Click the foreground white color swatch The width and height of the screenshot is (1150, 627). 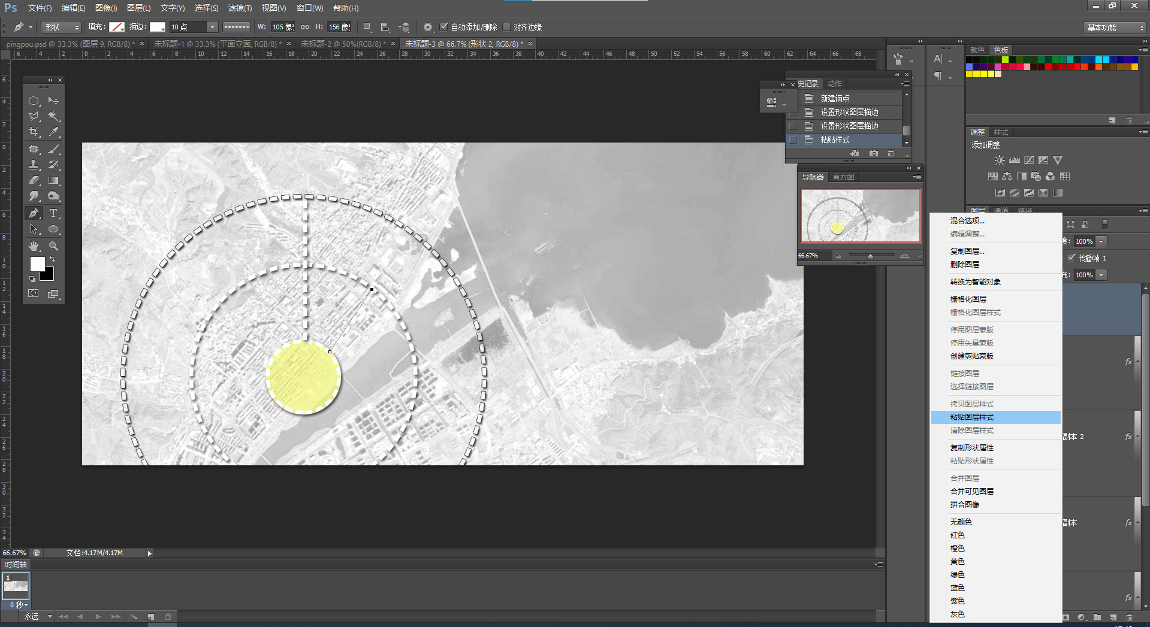(x=37, y=264)
